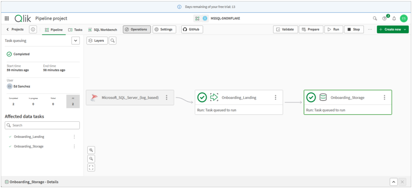Select the Microsoft_SQL_Server_(log_based) source node
The image size is (412, 188).
(x=130, y=98)
